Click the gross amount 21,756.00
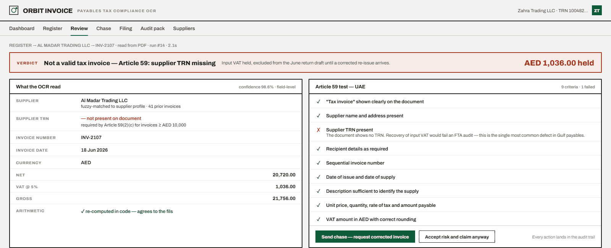The height and width of the screenshot is (248, 611). (284, 198)
